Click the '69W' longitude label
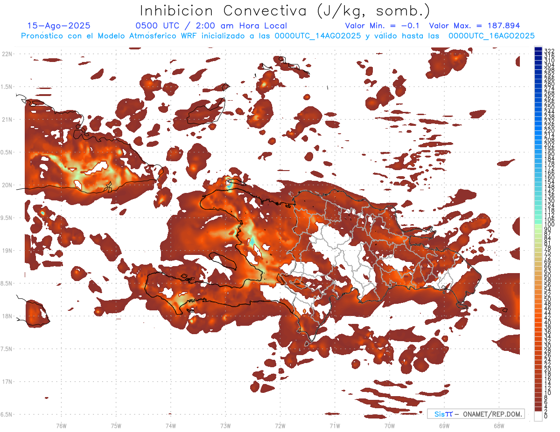The width and height of the screenshot is (560, 432). coord(444,425)
